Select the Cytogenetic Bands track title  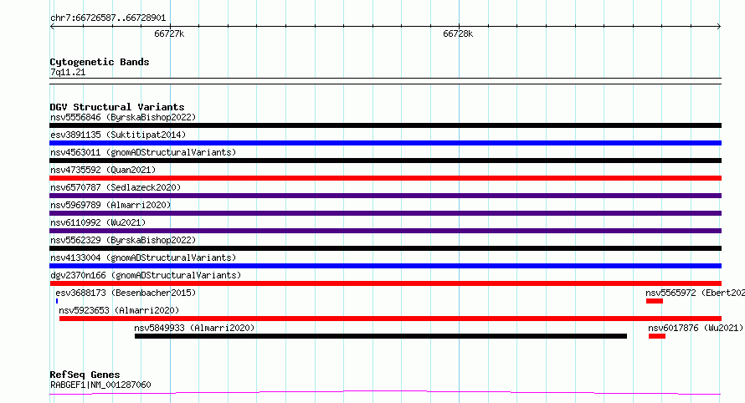point(100,62)
